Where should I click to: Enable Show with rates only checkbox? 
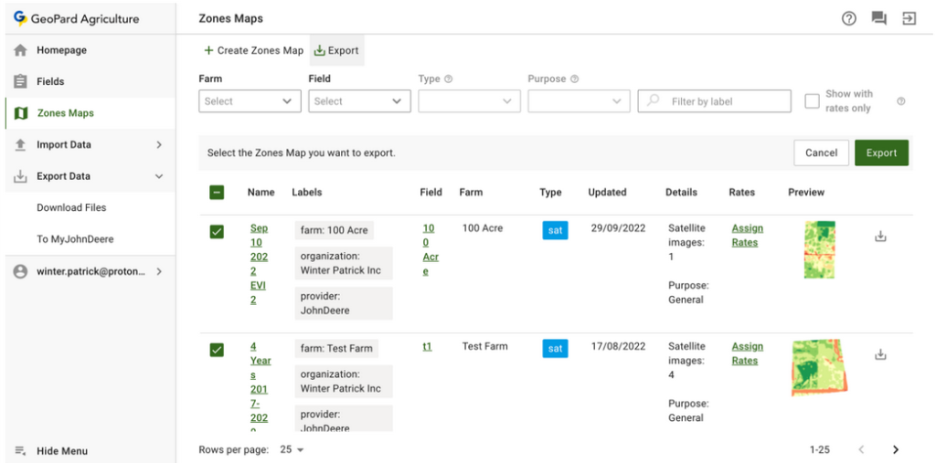click(x=812, y=101)
